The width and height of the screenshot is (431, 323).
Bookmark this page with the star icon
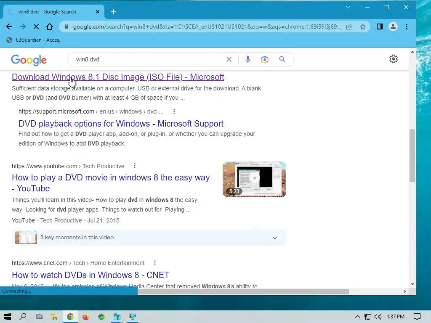point(363,26)
